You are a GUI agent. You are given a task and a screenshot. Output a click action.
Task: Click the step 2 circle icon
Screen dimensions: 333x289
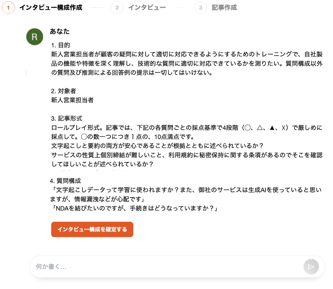point(117,7)
